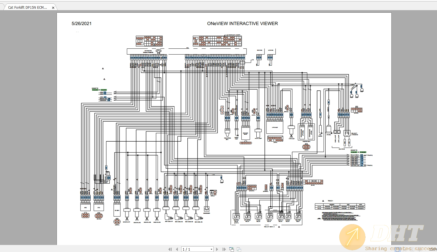Viewport: 437px width, 252px height.
Task: Click the IGN COIL #1 label
Action: pyautogui.click(x=169, y=222)
